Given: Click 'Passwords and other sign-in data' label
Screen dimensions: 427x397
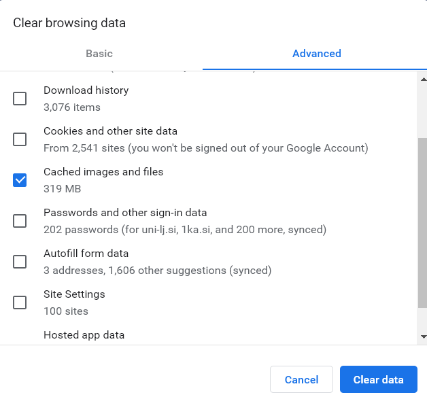Looking at the screenshot, I should pyautogui.click(x=125, y=213).
